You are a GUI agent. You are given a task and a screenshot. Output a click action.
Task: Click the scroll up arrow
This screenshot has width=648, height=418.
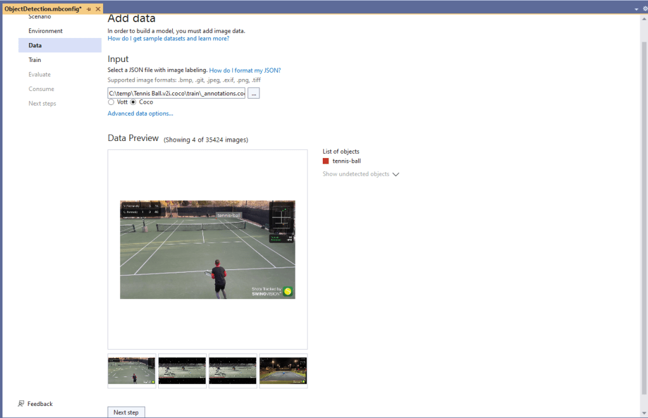tap(644, 18)
